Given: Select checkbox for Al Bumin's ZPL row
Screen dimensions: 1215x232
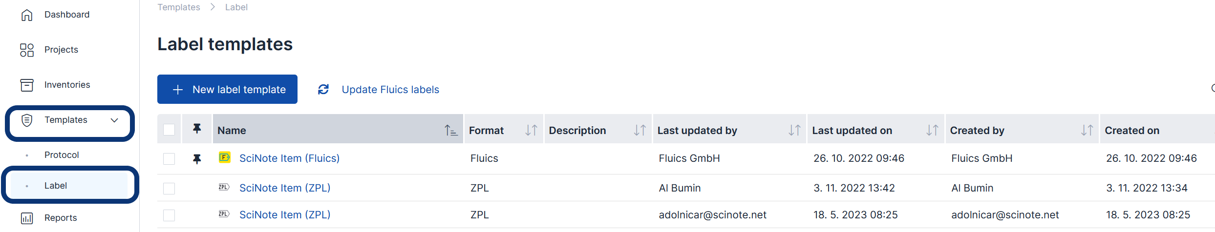Looking at the screenshot, I should click(169, 189).
